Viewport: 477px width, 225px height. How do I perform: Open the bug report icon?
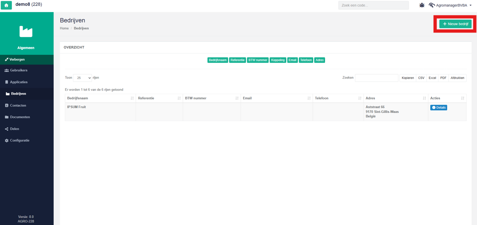[x=422, y=5]
